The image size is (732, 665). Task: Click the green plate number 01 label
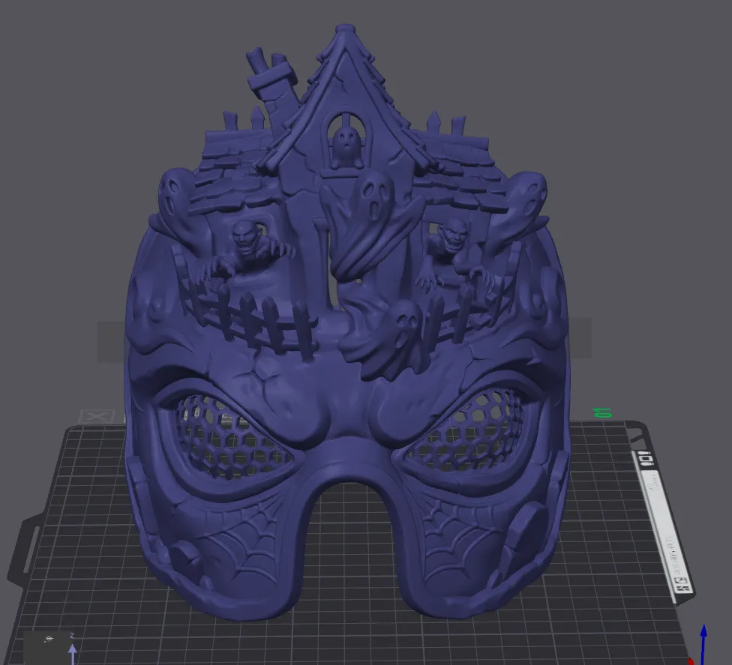[x=602, y=413]
